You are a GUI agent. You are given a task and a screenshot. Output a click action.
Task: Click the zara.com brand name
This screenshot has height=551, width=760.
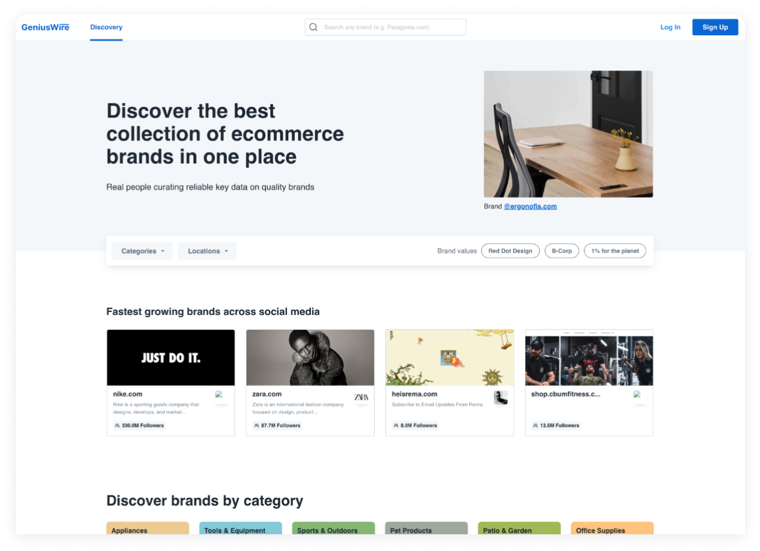pyautogui.click(x=267, y=394)
